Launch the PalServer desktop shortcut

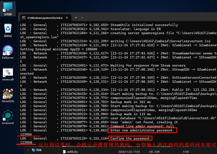[8, 52]
